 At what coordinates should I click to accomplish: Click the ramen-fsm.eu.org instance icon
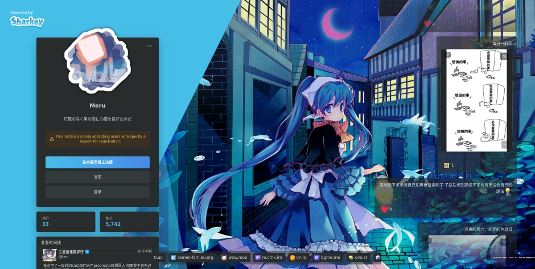point(173,258)
